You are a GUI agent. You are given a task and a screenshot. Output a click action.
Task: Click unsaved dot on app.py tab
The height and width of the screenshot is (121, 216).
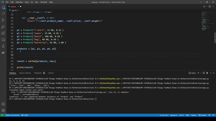point(21,6)
